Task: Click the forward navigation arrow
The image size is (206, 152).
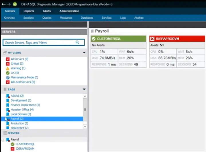Action: pos(9,4)
